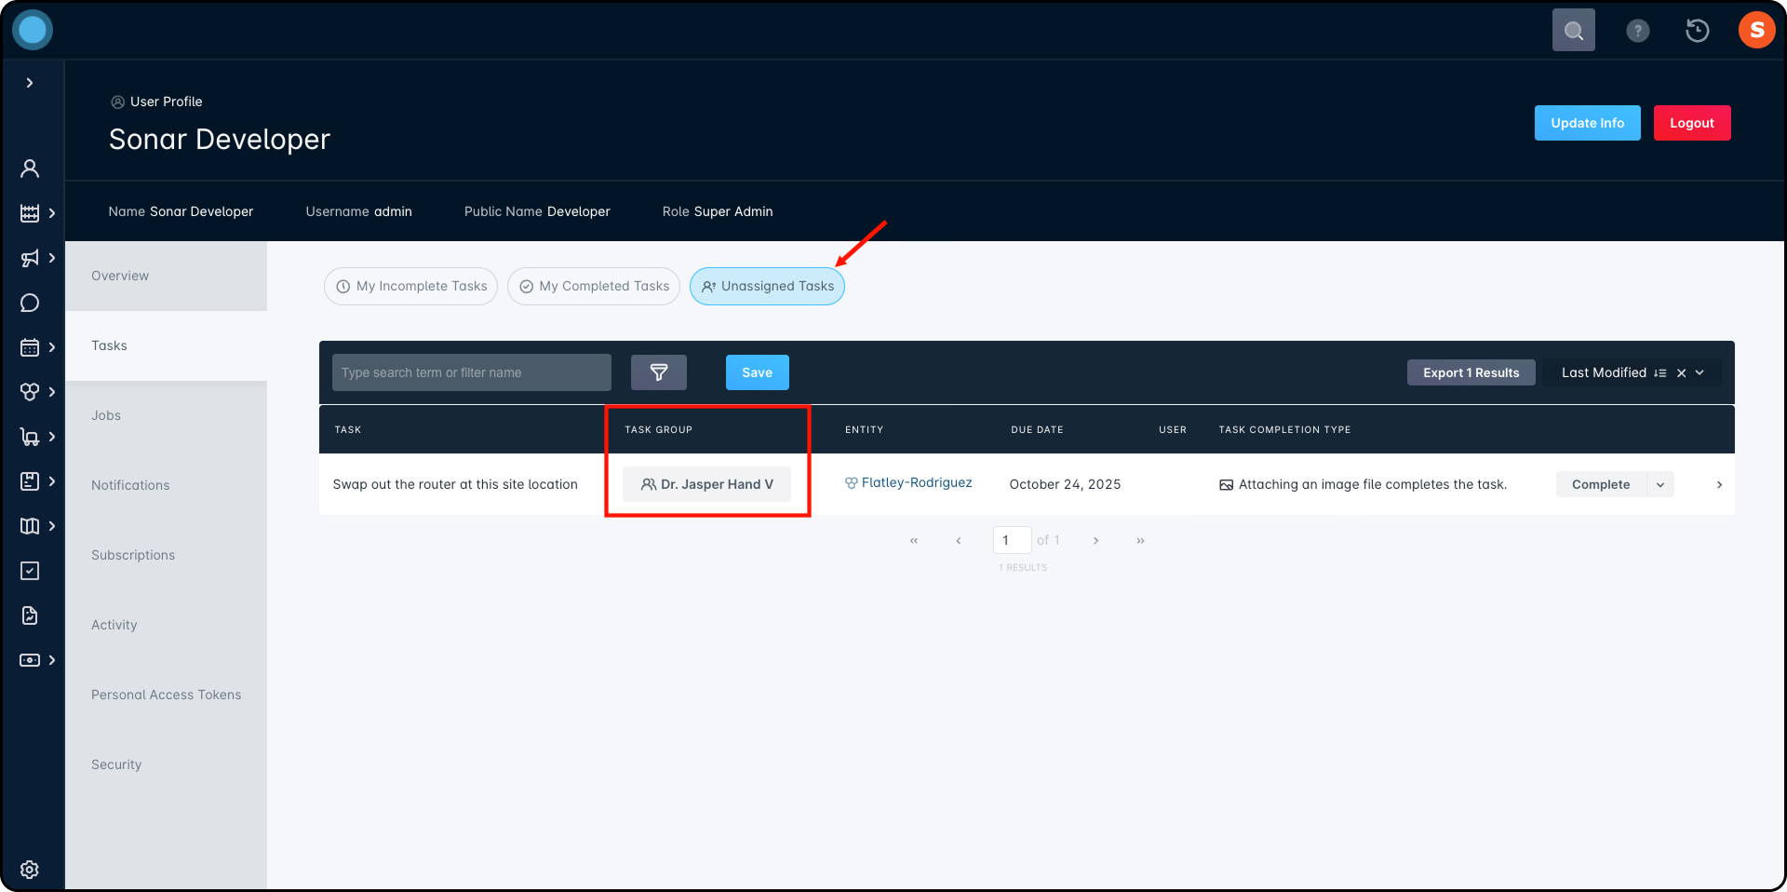Toggle the sort direction icon beside Last Modified
1787x892 pixels.
(1660, 372)
